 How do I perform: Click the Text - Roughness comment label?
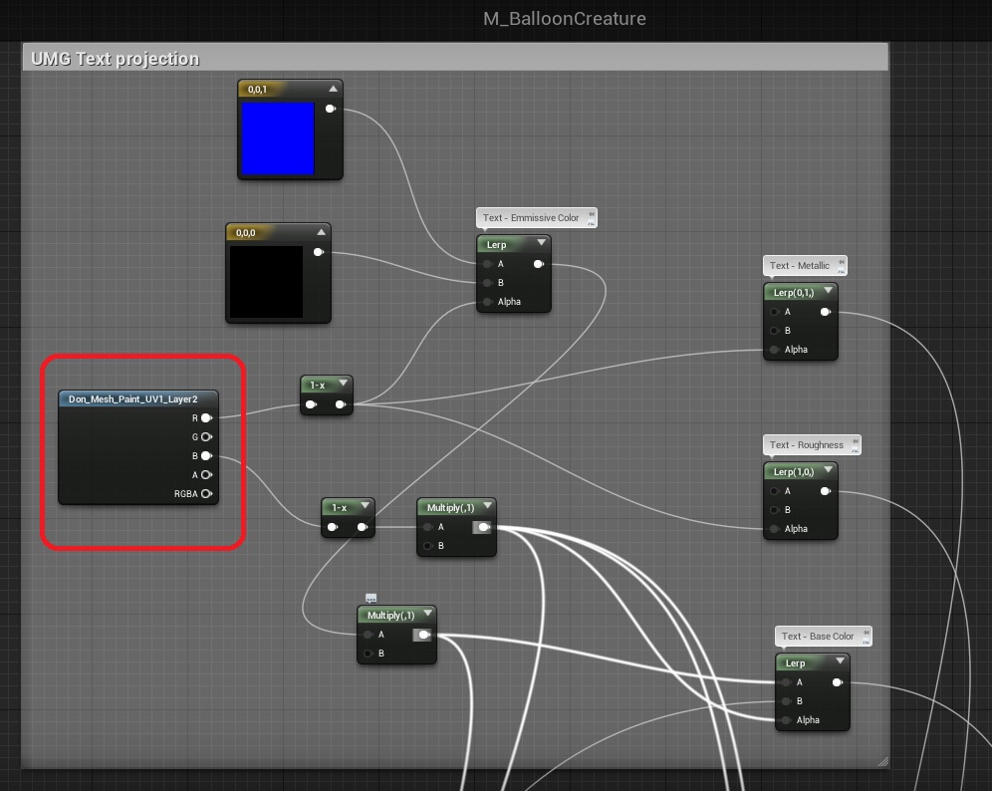tap(806, 445)
